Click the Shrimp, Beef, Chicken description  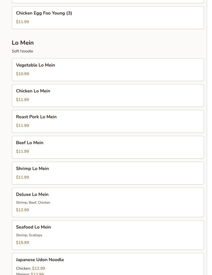click(33, 203)
